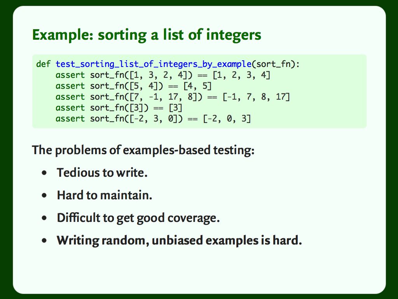Image resolution: width=398 pixels, height=299 pixels.
Task: Click the heading 'The problems of examples-based testing:'
Action: click(x=143, y=150)
